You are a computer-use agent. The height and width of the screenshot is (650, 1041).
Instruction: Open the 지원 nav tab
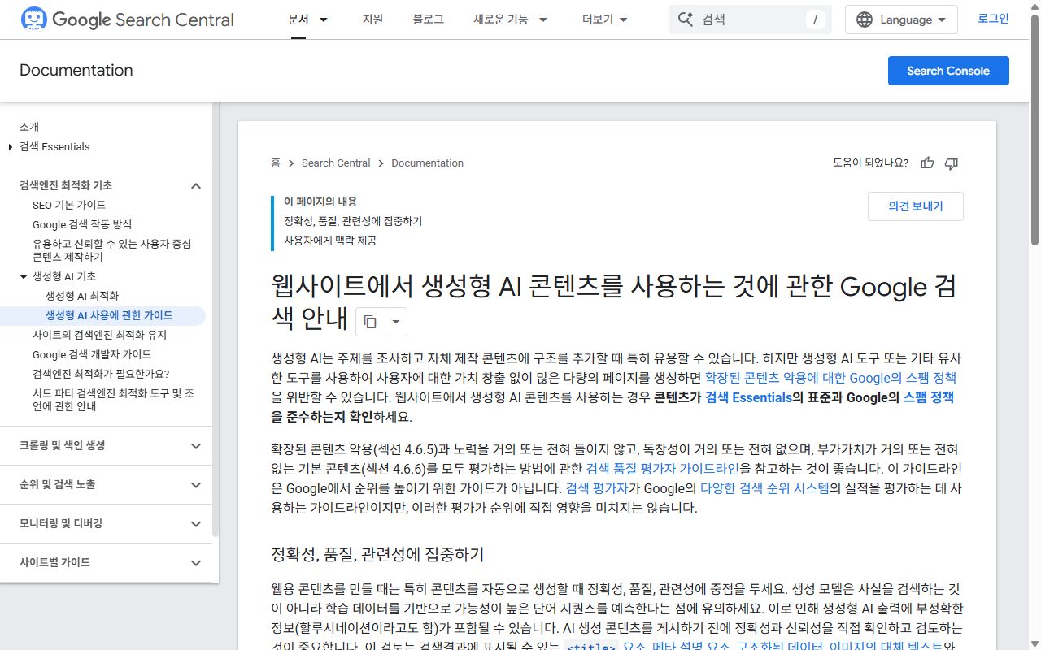point(372,19)
